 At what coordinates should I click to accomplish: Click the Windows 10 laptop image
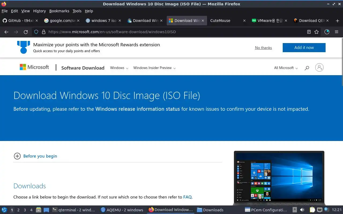[x=279, y=178]
